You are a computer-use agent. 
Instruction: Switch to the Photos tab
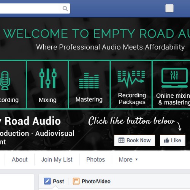pyautogui.click(x=95, y=160)
